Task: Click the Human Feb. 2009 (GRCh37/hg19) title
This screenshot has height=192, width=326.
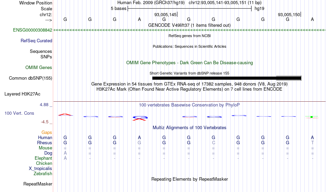Action: [151, 3]
